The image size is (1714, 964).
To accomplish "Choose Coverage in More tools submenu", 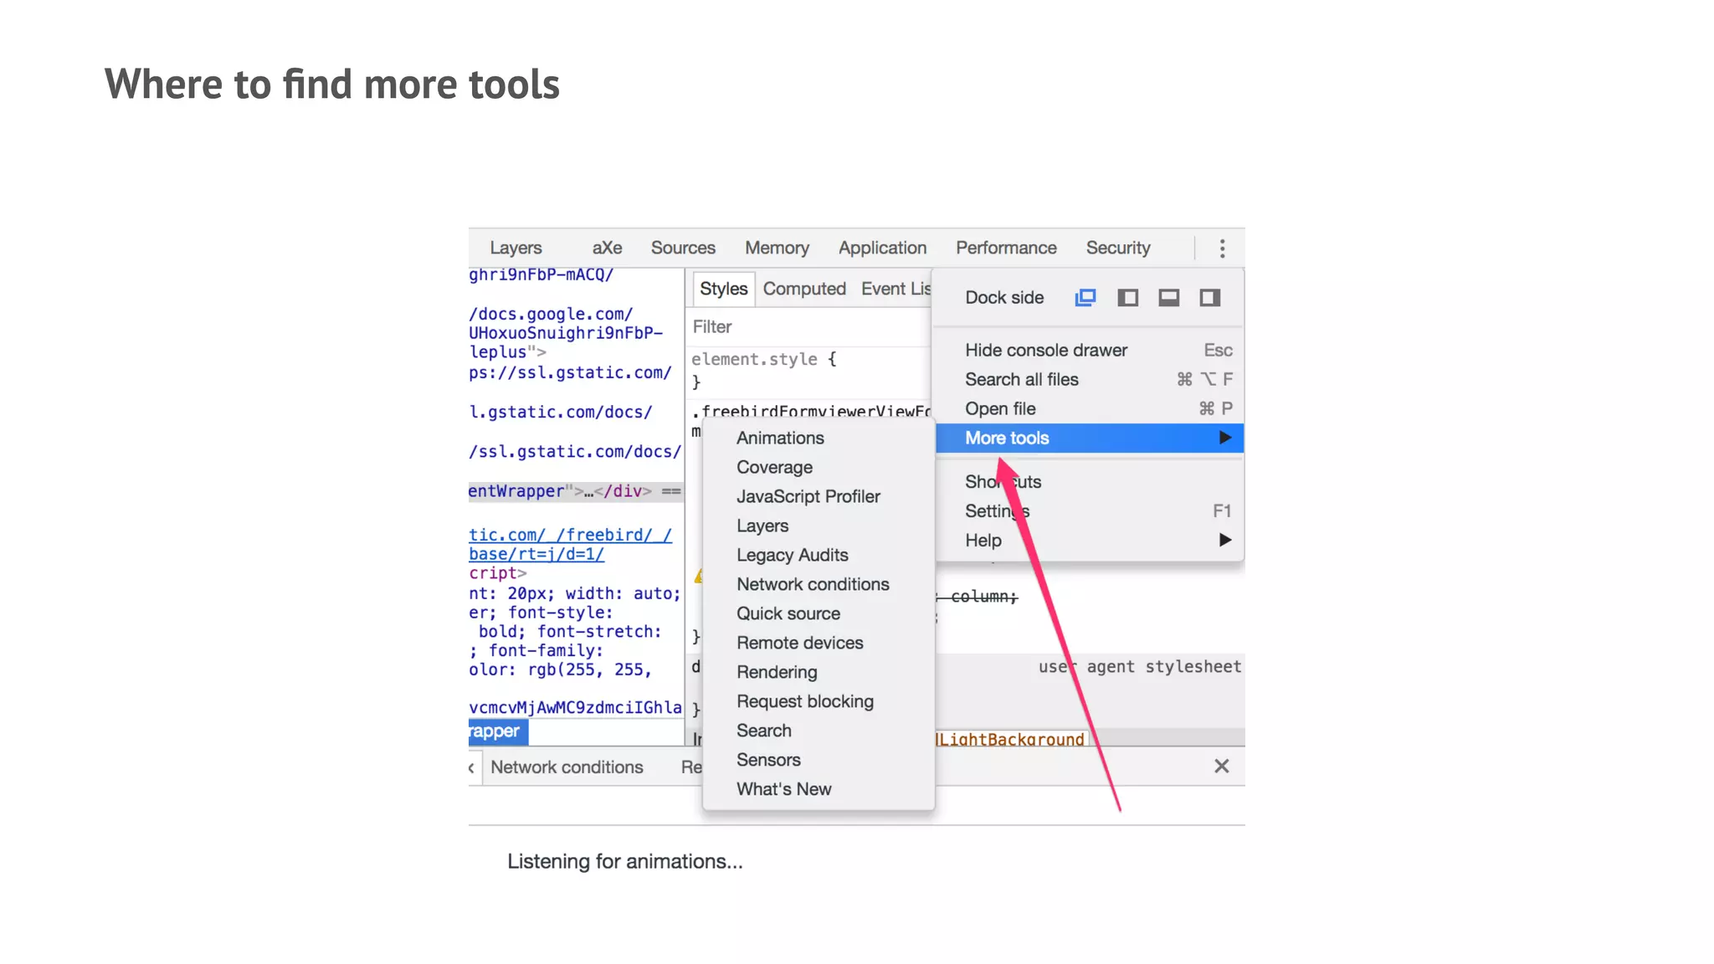I will pos(819,468).
